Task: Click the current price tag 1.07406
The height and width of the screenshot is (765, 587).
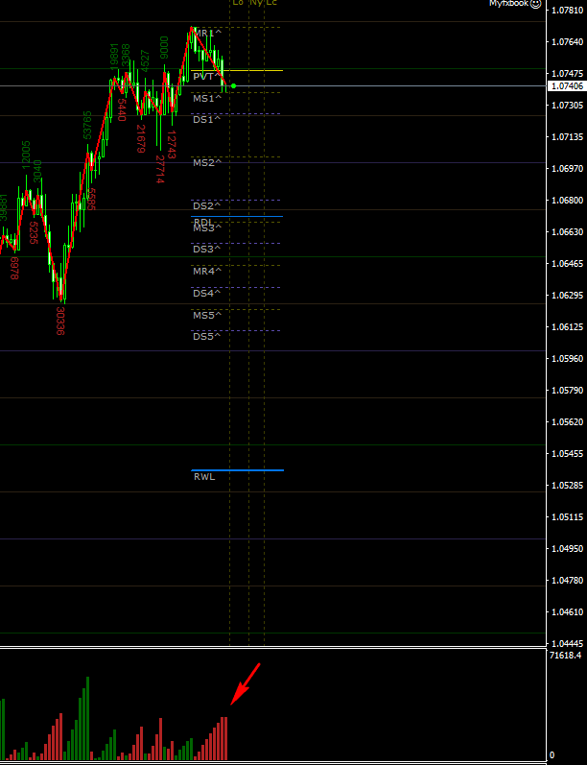Action: click(x=567, y=86)
